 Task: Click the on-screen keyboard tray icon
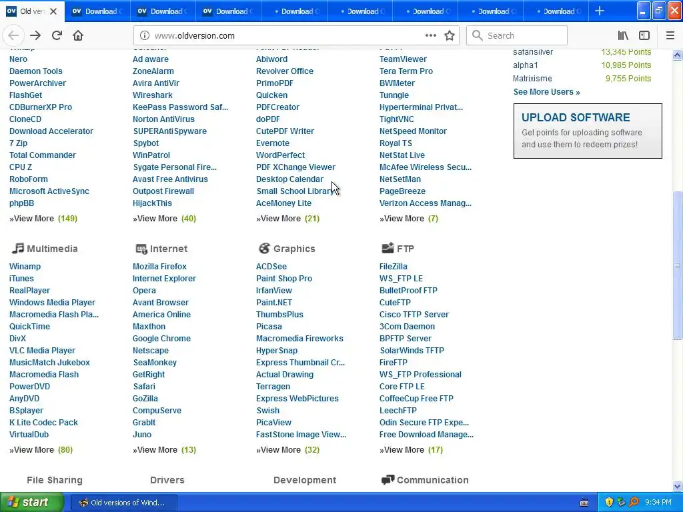[x=584, y=503]
